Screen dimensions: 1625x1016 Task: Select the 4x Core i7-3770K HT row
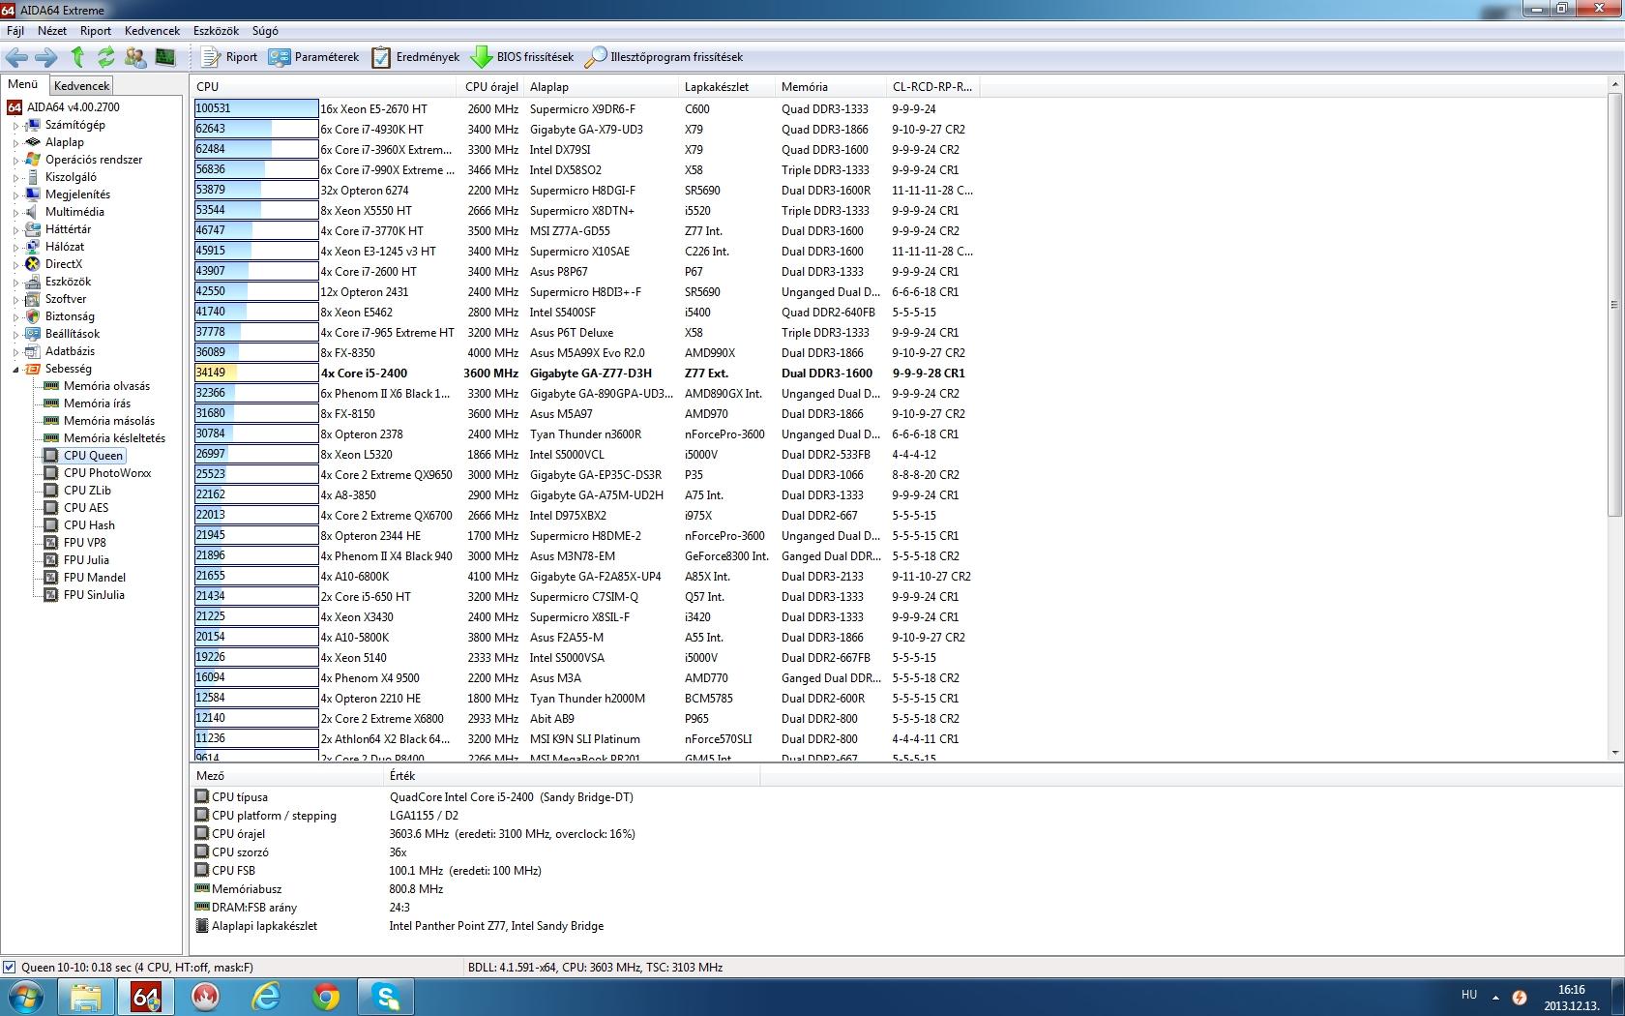(585, 230)
